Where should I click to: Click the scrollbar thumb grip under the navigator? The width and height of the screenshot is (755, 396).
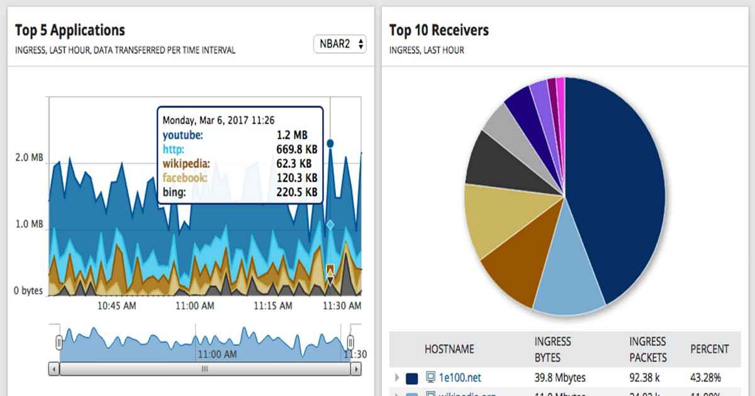204,370
